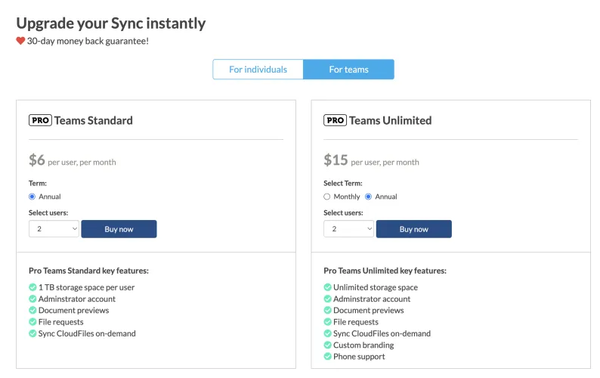Click checkmark beside Teams Standard File requests

point(32,321)
